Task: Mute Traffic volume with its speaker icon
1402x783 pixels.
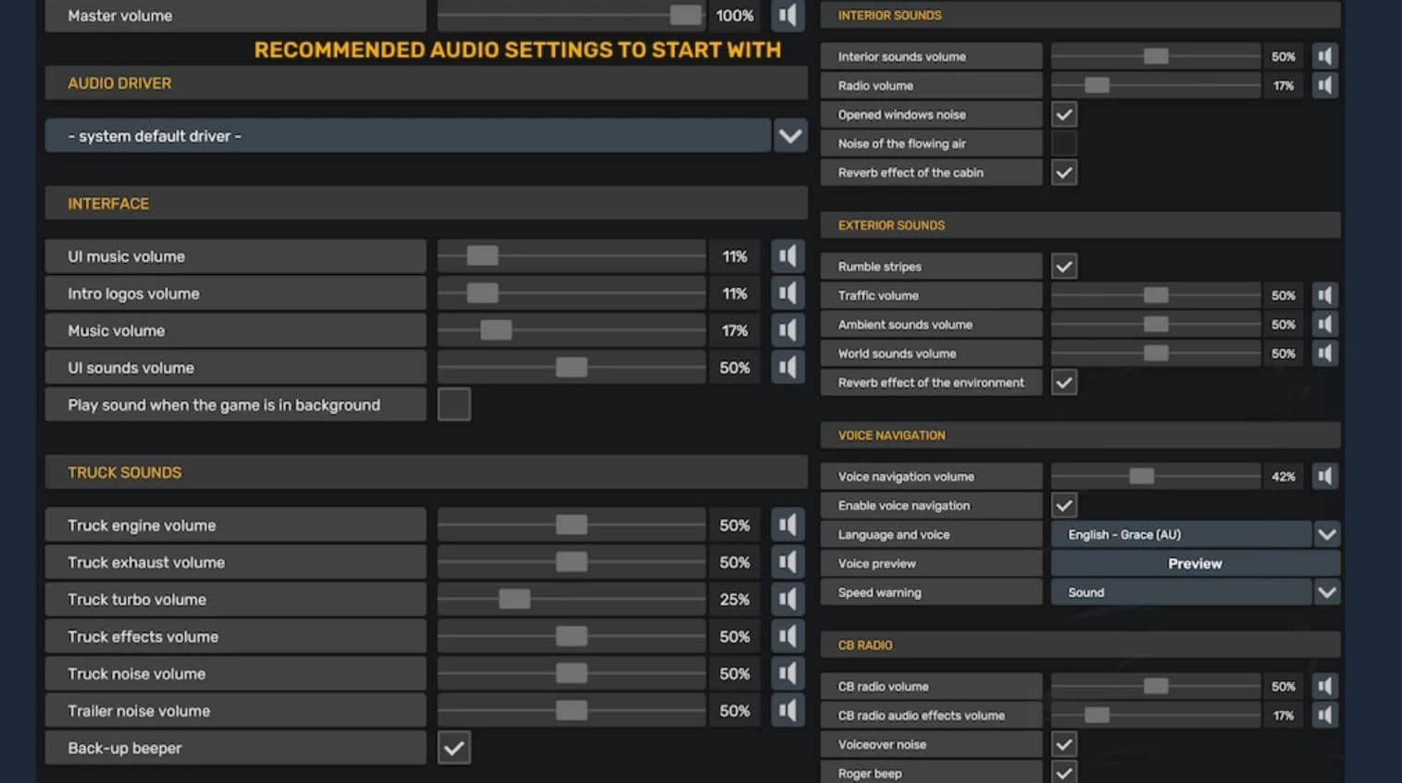Action: (1325, 295)
